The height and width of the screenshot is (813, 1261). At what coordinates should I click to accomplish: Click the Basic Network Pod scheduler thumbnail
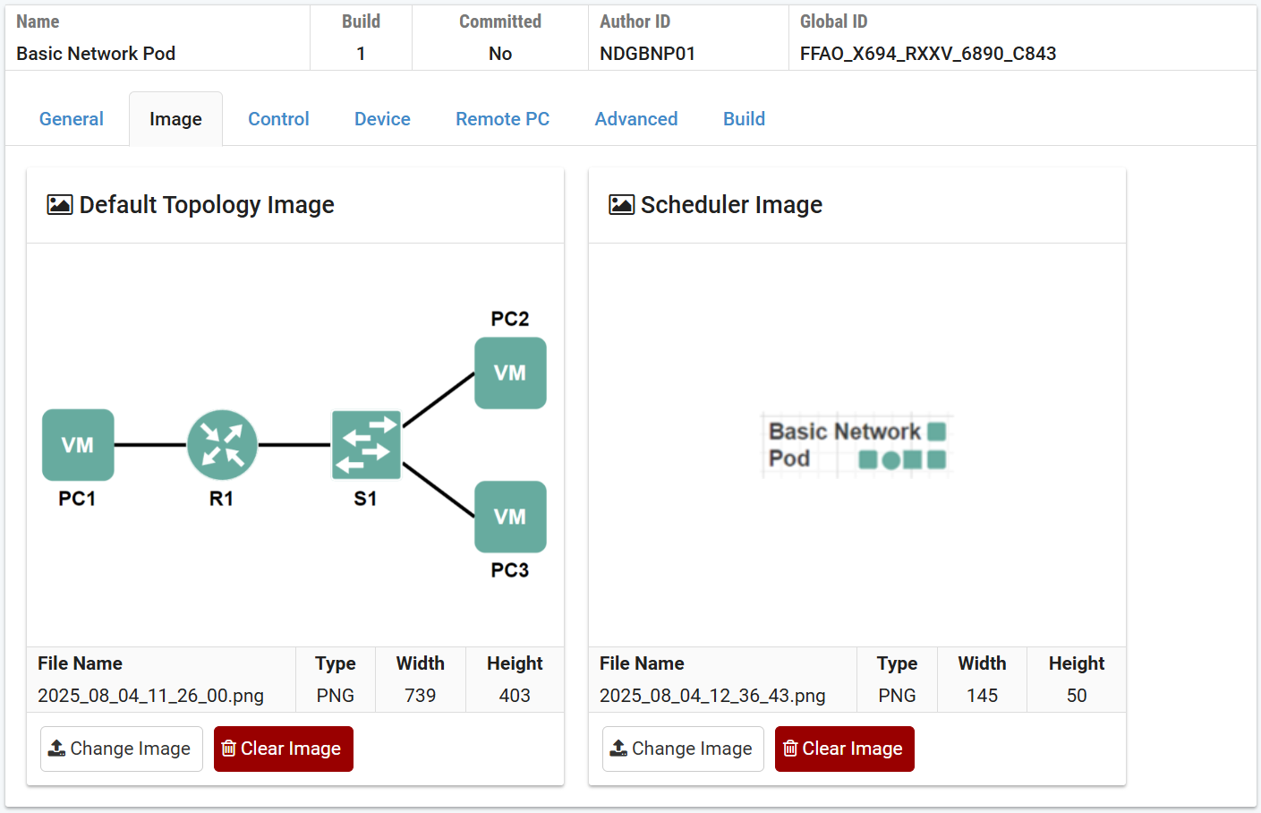coord(856,445)
